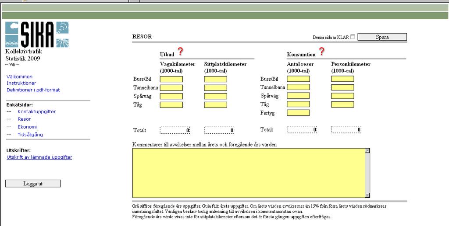Viewport: 449px width, 226px height.
Task: Focus Spårväg Personkilometer field
Action: (x=343, y=96)
